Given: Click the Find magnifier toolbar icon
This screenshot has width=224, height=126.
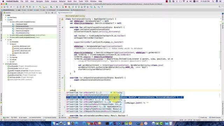Looking at the screenshot, I should tap(27, 7).
